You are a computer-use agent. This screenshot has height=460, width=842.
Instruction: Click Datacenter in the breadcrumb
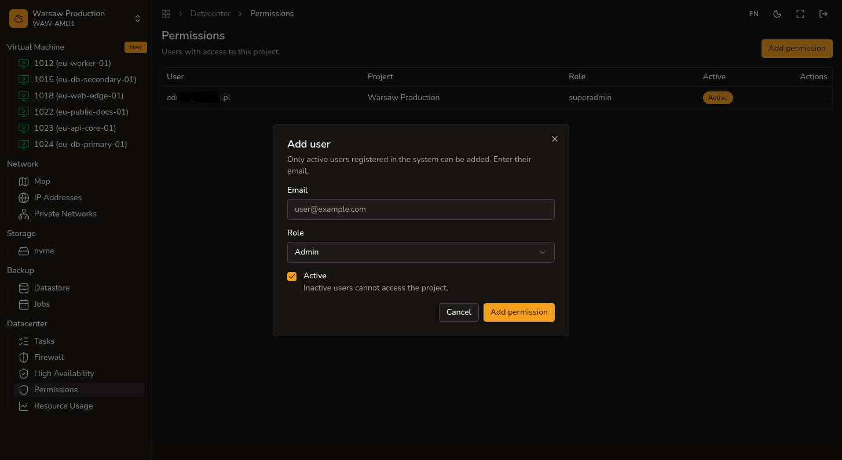point(210,14)
